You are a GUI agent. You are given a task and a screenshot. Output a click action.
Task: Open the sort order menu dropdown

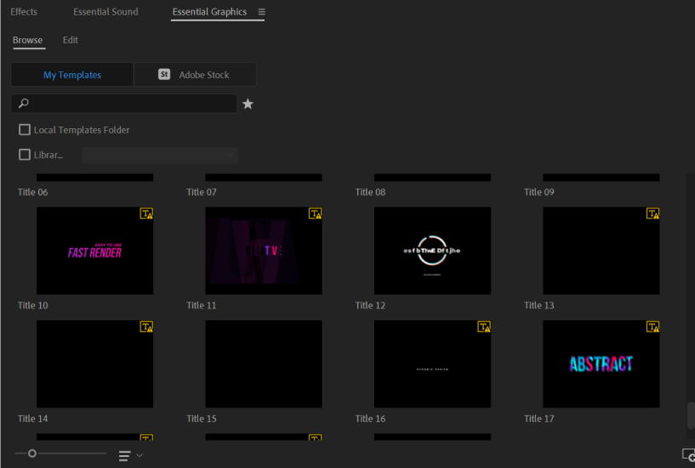click(x=130, y=456)
